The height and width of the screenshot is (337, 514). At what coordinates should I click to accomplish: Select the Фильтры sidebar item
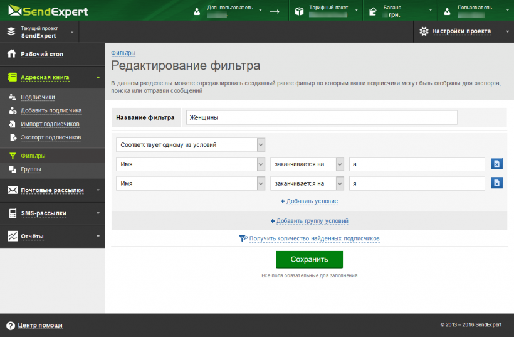33,156
